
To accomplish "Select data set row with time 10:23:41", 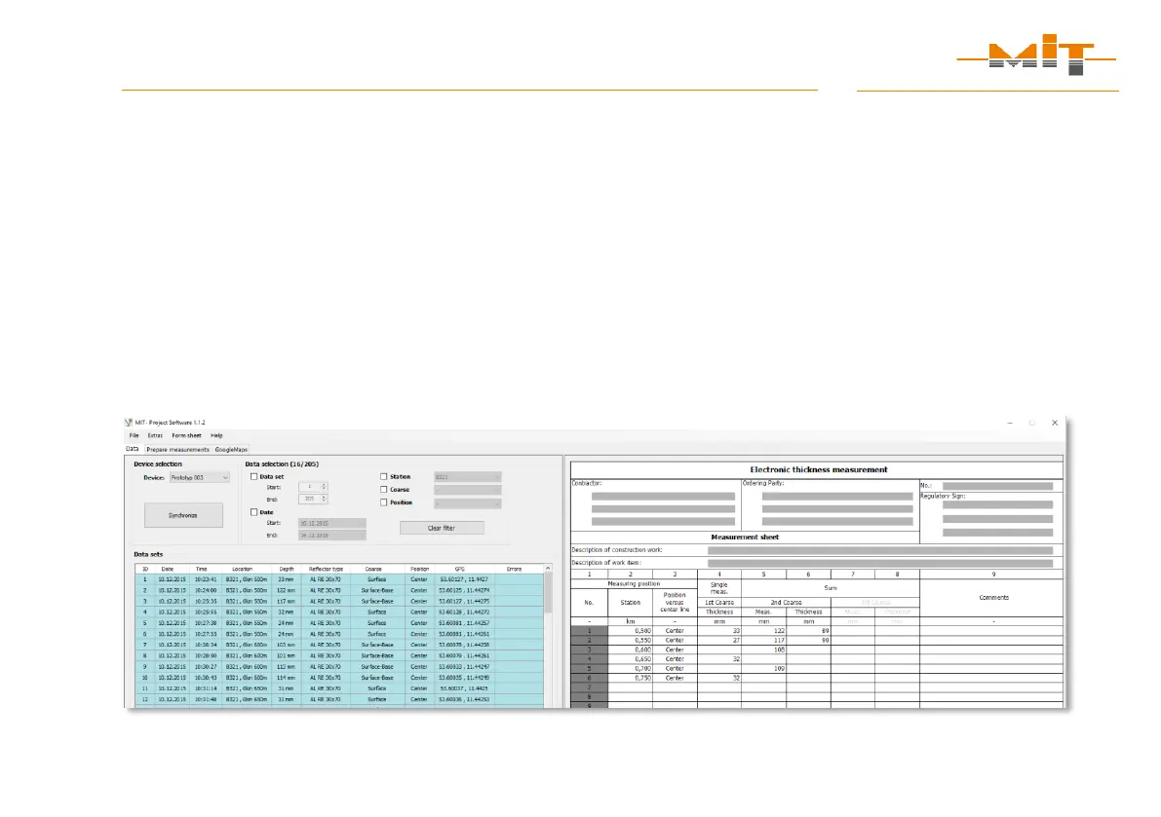I will [x=340, y=579].
